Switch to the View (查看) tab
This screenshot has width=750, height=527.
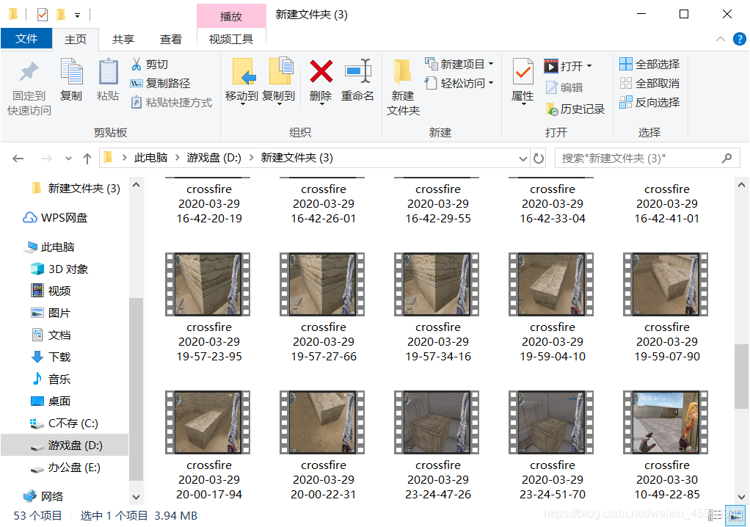coord(170,39)
